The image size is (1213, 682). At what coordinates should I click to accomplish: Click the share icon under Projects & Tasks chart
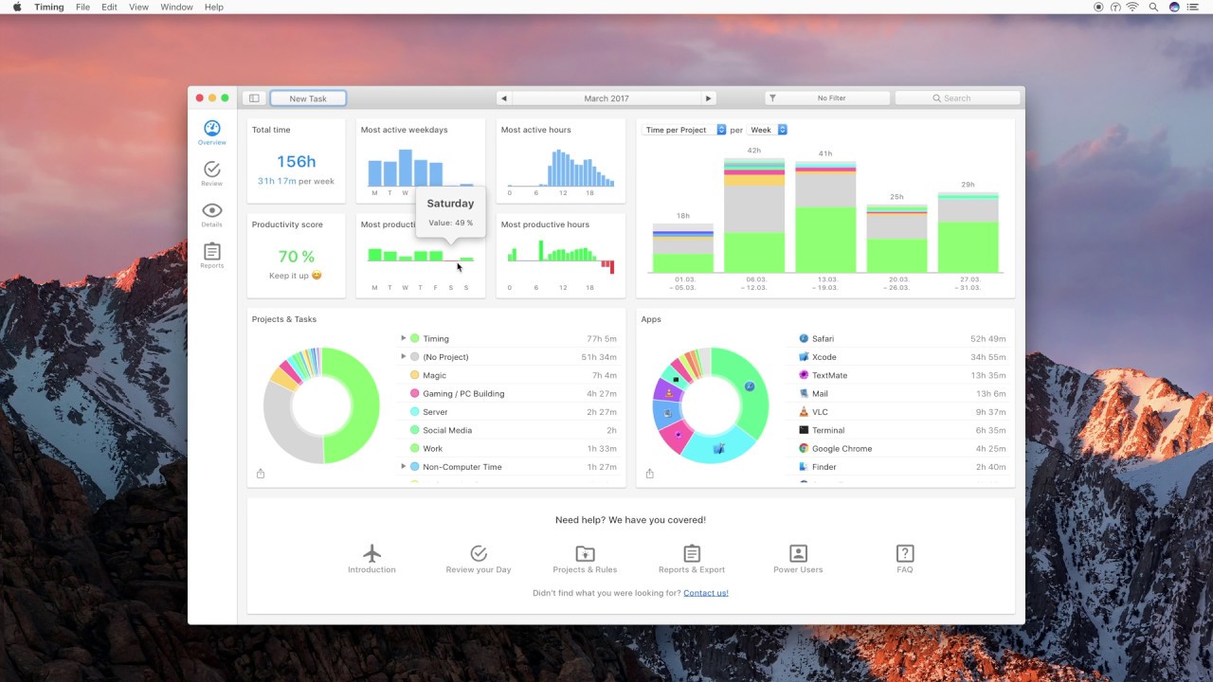261,474
